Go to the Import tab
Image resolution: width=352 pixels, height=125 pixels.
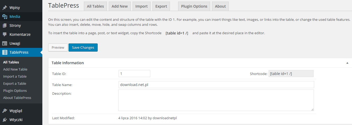(x=142, y=6)
